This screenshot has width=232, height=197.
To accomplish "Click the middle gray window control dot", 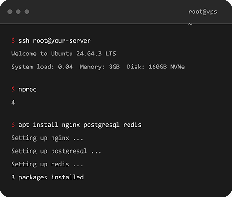I will tap(18, 12).
